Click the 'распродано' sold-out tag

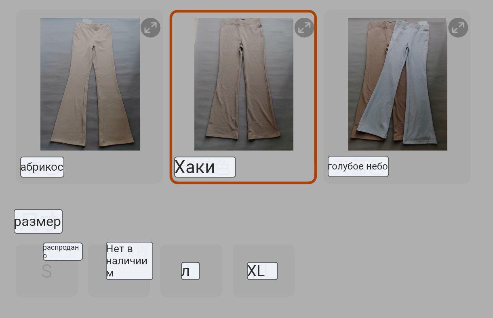[63, 251]
